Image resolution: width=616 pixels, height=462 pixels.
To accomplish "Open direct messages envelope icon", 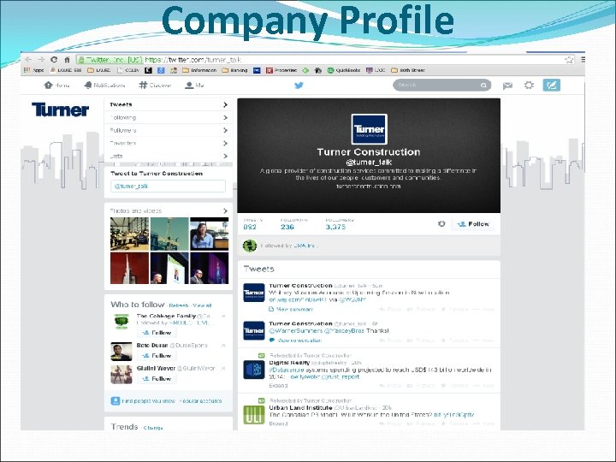I will [x=507, y=86].
